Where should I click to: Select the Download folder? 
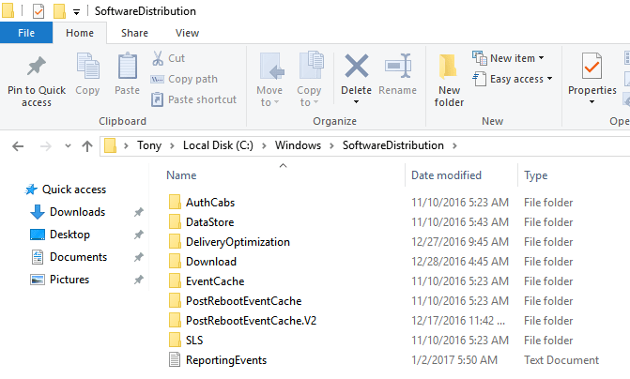(211, 262)
